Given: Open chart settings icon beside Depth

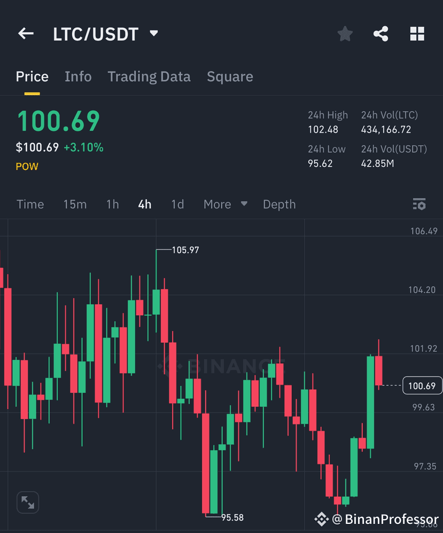Looking at the screenshot, I should tap(419, 204).
